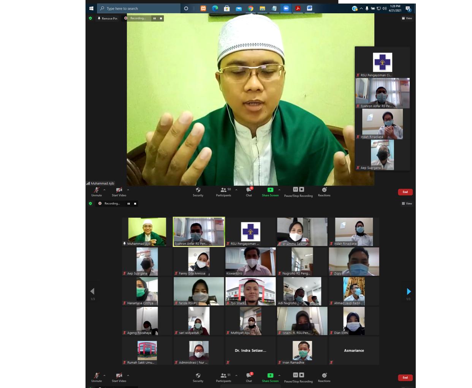Click End button in gallery-view window
The image size is (472, 388).
pyautogui.click(x=405, y=377)
